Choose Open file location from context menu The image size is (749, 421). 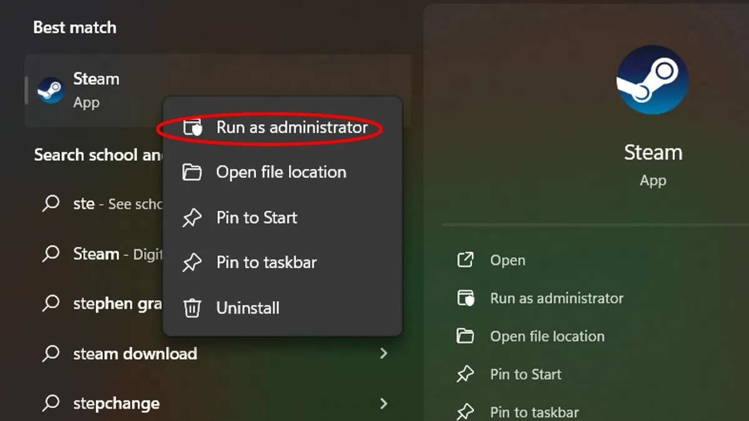point(281,172)
